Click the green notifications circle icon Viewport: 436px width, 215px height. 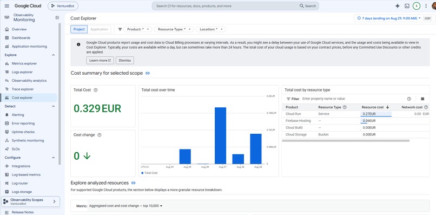(417, 6)
